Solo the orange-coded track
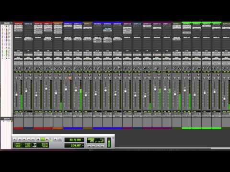 tap(56, 78)
